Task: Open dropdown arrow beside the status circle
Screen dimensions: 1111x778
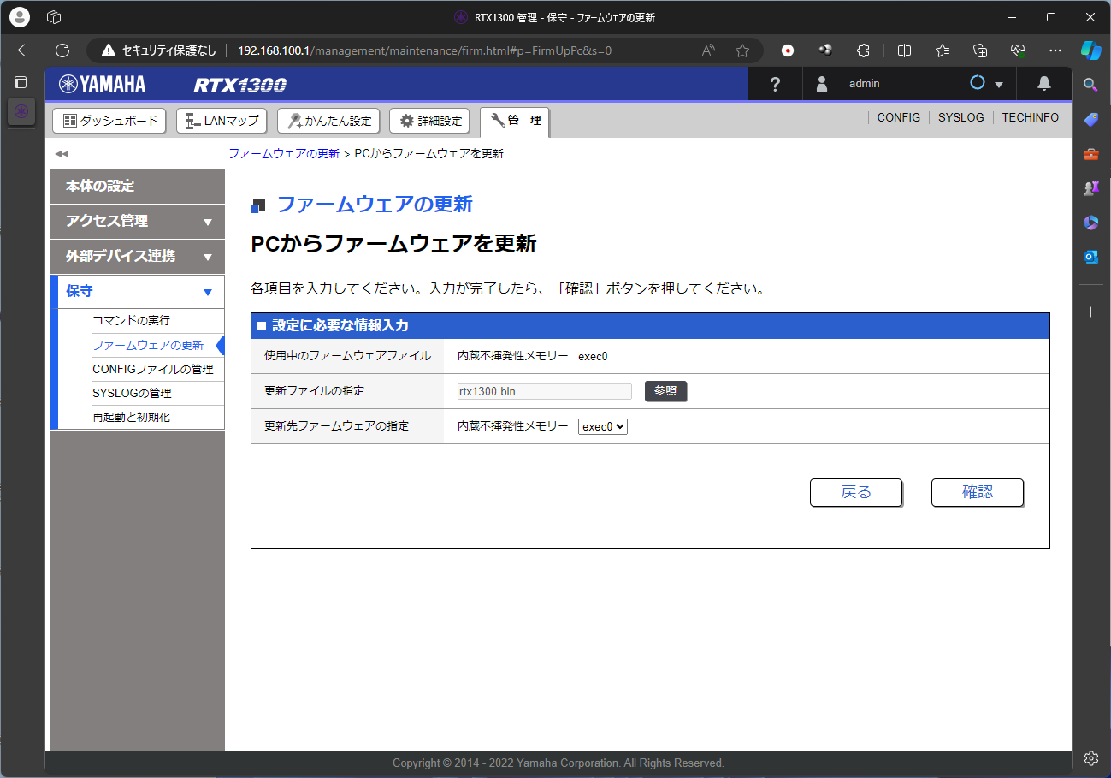Action: coord(999,85)
